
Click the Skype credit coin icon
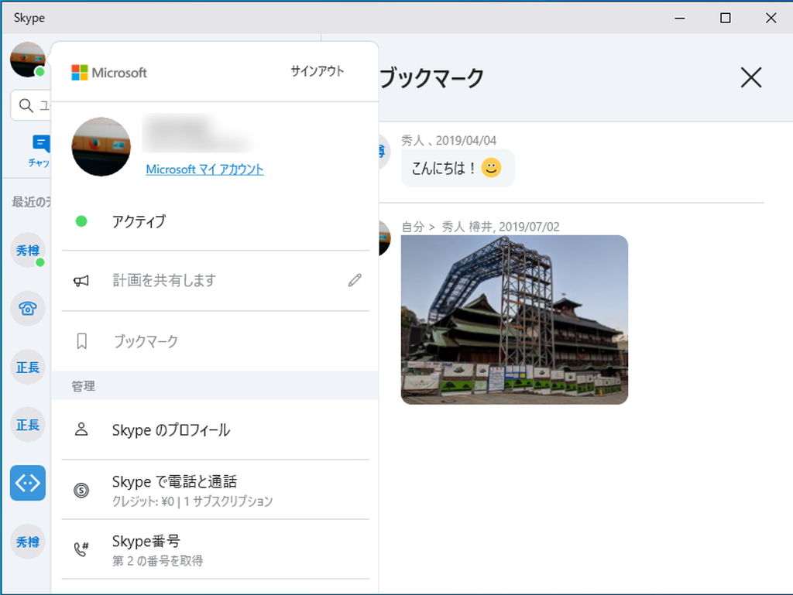81,491
